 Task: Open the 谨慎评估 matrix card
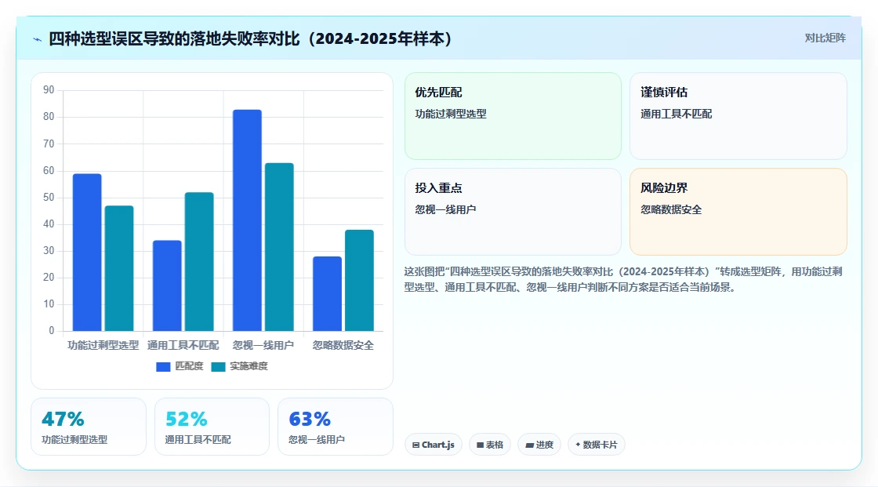pyautogui.click(x=738, y=116)
